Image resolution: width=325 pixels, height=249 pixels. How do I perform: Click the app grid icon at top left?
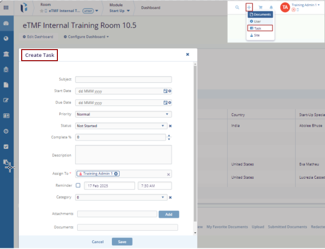6,8
